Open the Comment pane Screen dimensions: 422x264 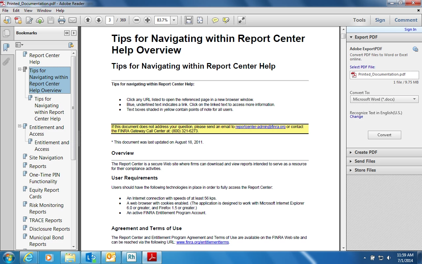406,20
